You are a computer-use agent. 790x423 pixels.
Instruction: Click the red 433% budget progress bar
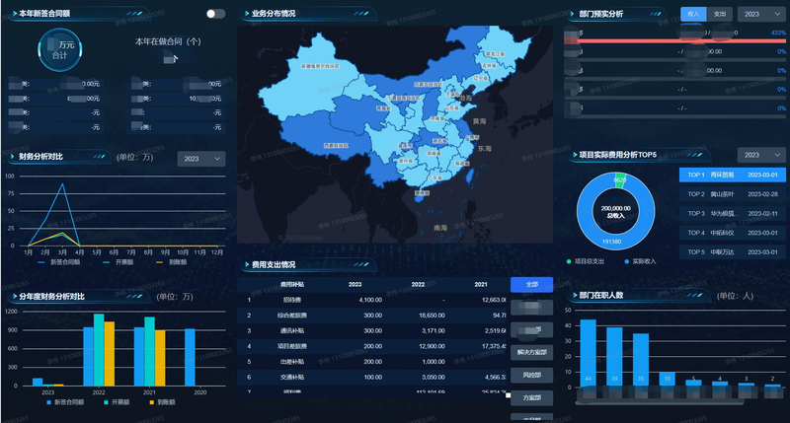[x=675, y=40]
